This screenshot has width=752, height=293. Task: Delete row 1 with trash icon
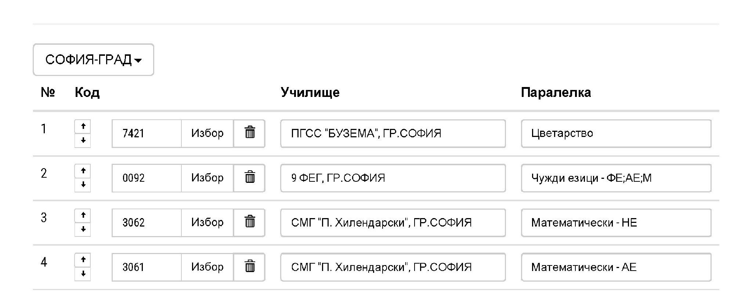click(250, 133)
